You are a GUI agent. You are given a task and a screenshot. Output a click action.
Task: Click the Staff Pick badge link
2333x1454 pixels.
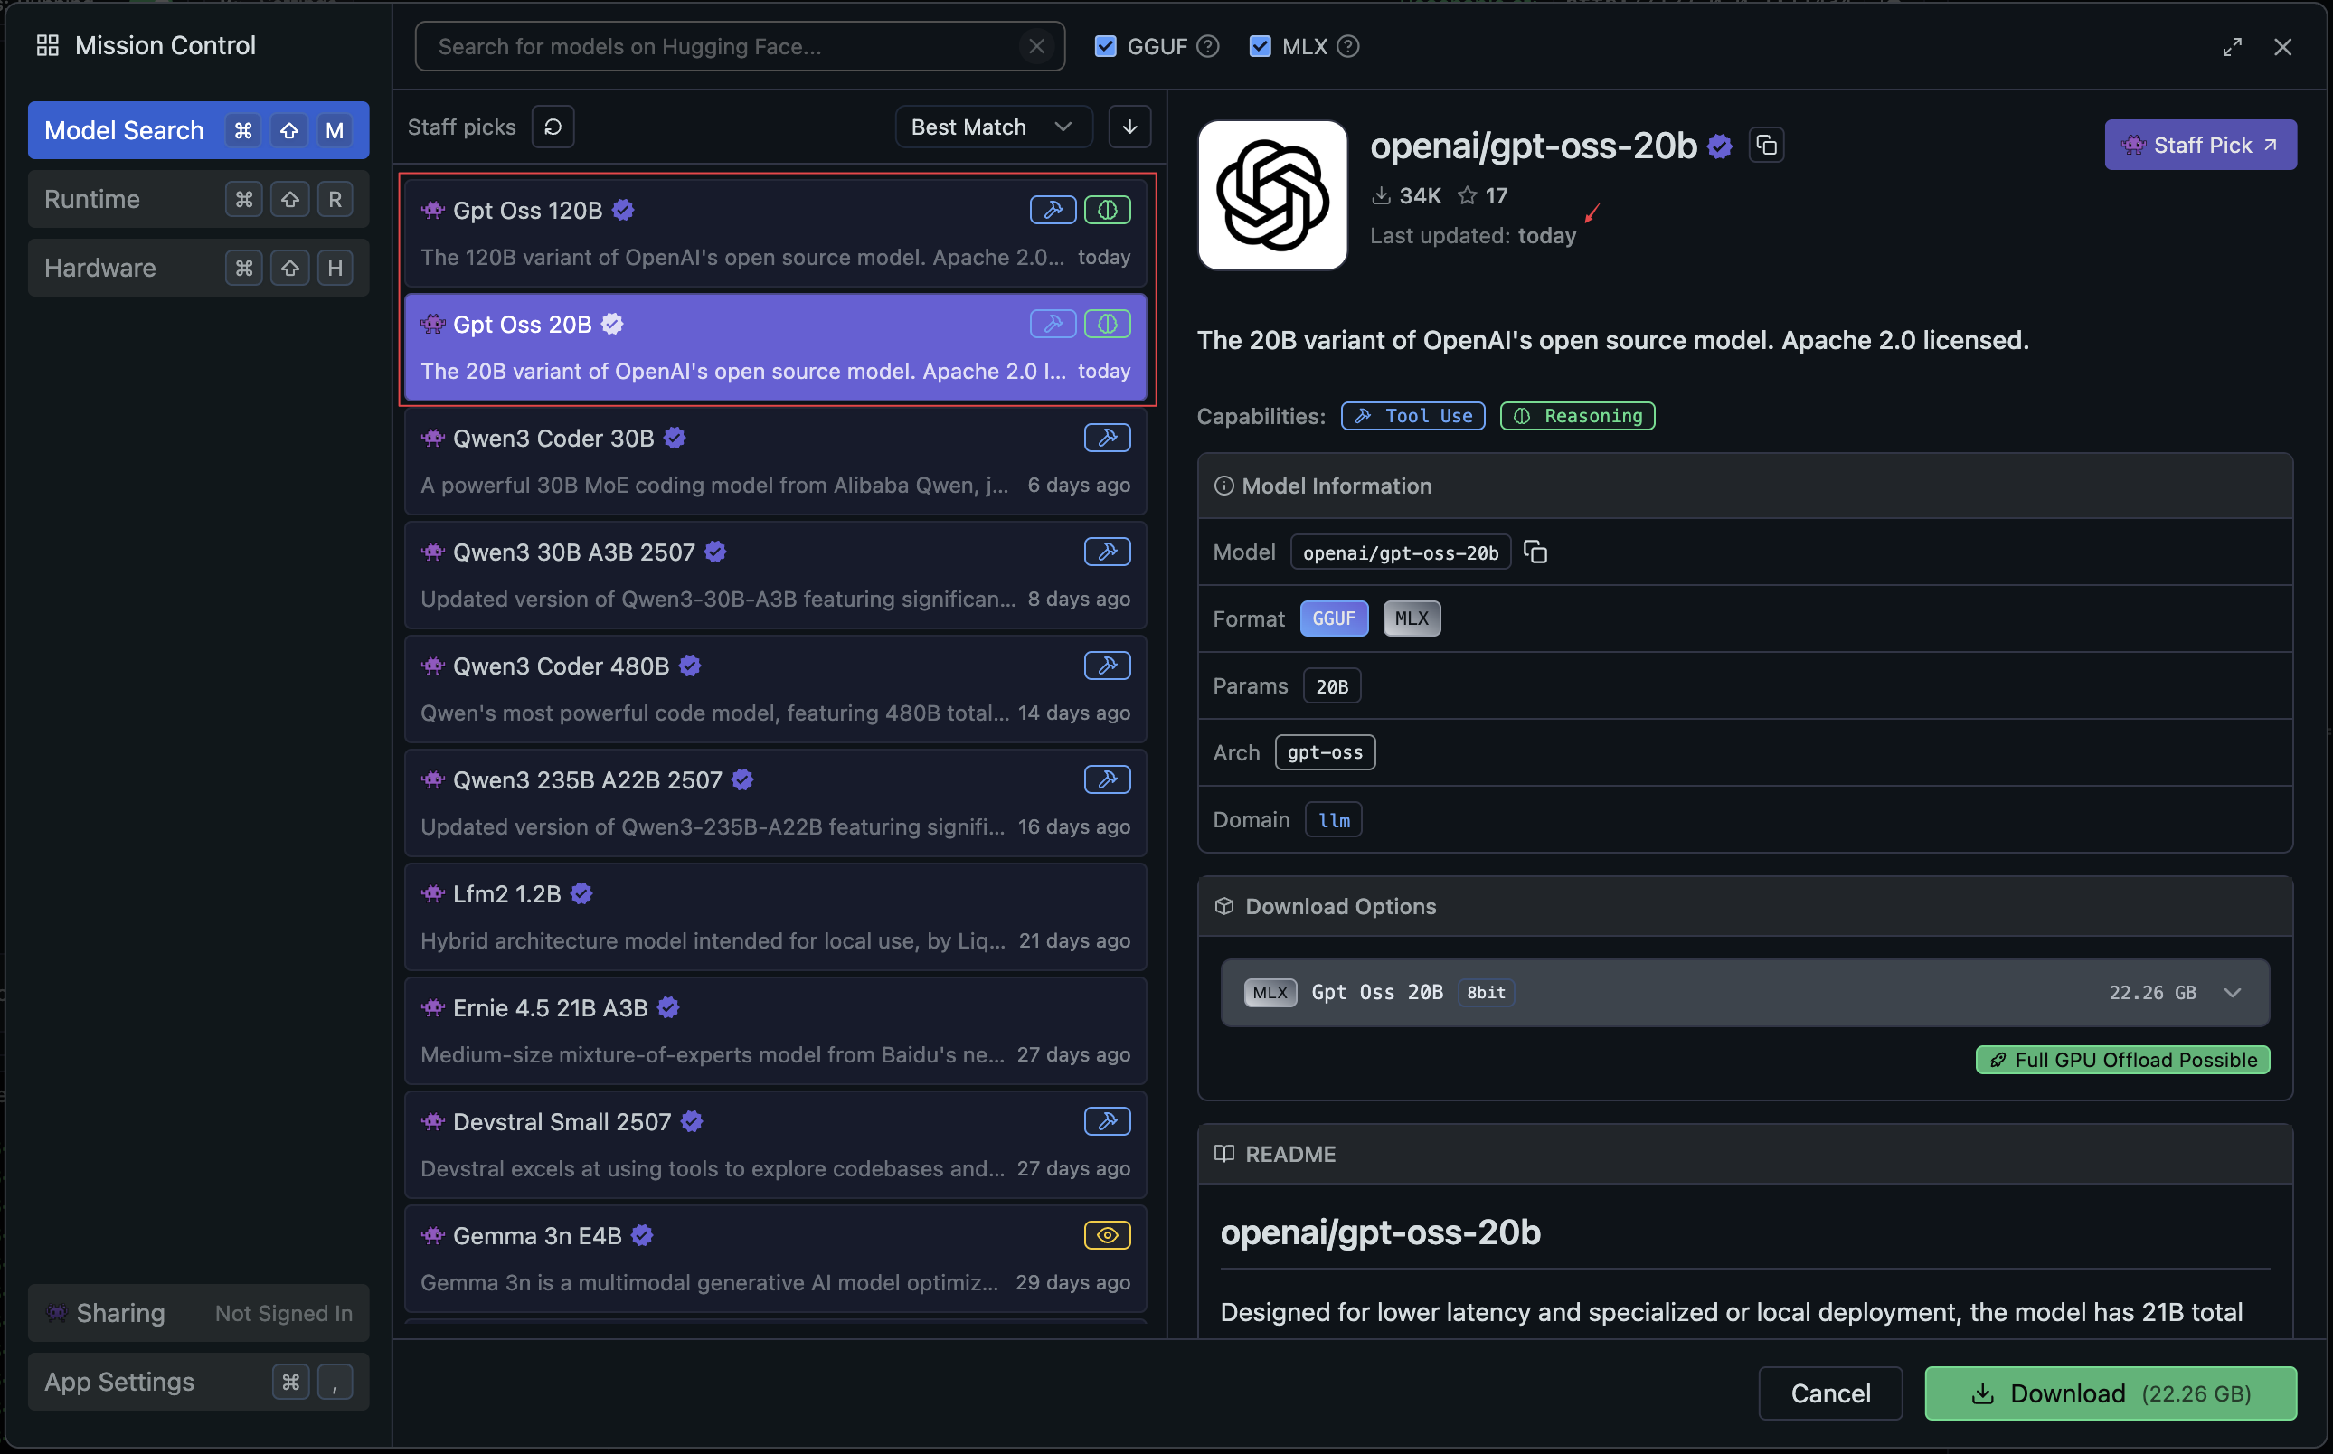(x=2200, y=146)
